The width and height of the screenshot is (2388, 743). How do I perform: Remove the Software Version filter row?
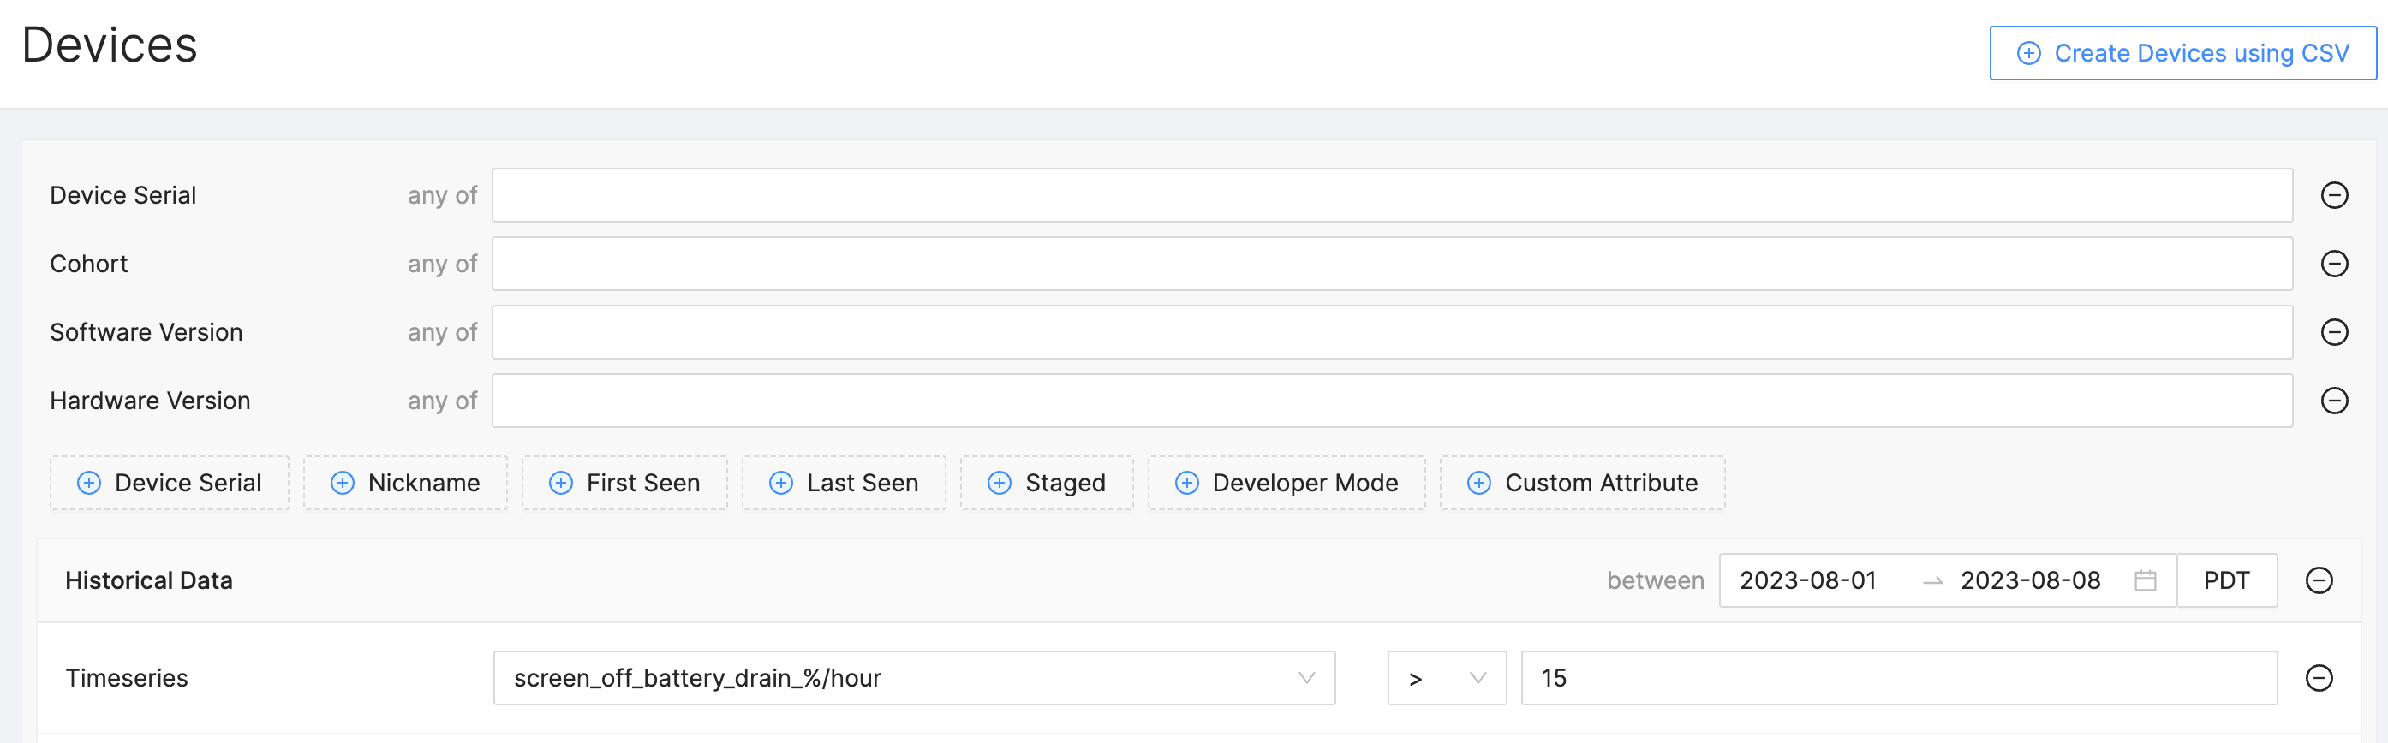coord(2333,333)
